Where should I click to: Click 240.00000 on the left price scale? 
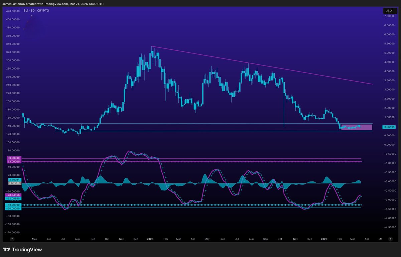(13, 85)
